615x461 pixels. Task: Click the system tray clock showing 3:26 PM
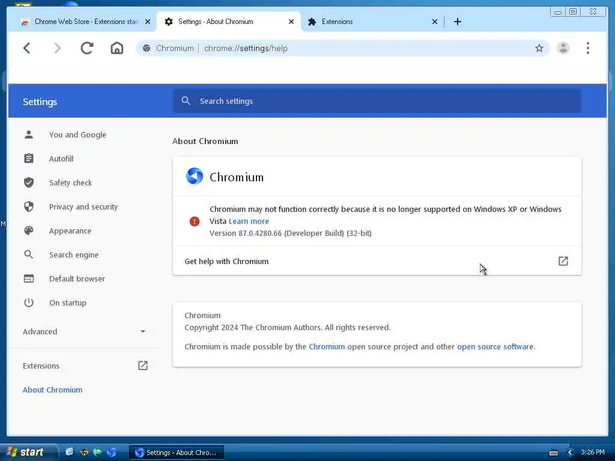(x=592, y=452)
